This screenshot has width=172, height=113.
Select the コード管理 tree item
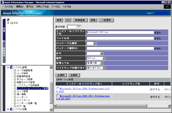pyautogui.click(x=22, y=91)
